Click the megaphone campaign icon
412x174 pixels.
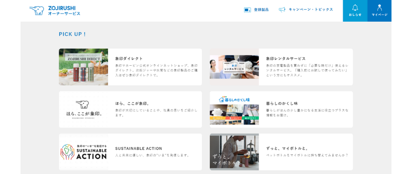[x=282, y=10]
